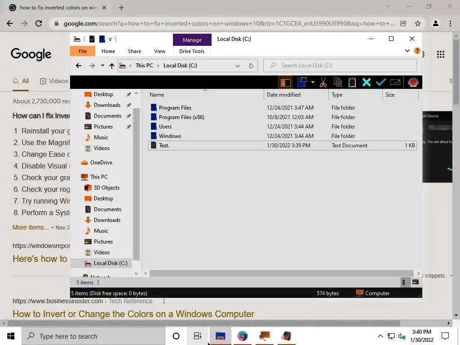The image size is (460, 345).
Task: Open Chrome profile icon
Action: (436, 23)
